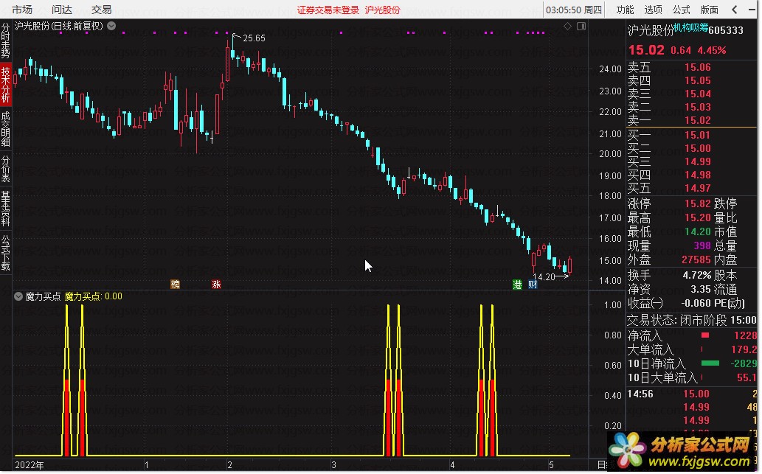
Task: Switch to 技术分析 side tab
Action: [5, 85]
